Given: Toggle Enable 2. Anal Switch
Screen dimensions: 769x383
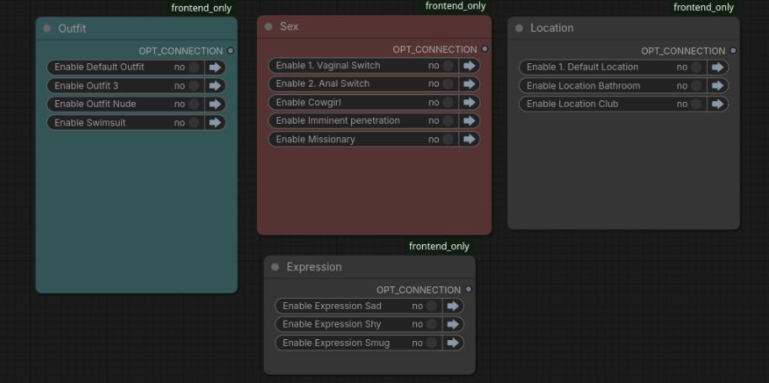Looking at the screenshot, I should [448, 84].
